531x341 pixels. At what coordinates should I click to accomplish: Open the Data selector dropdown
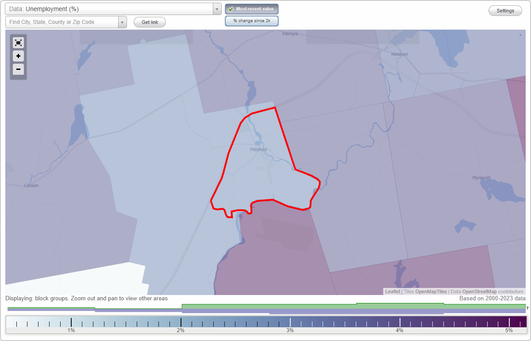click(216, 8)
